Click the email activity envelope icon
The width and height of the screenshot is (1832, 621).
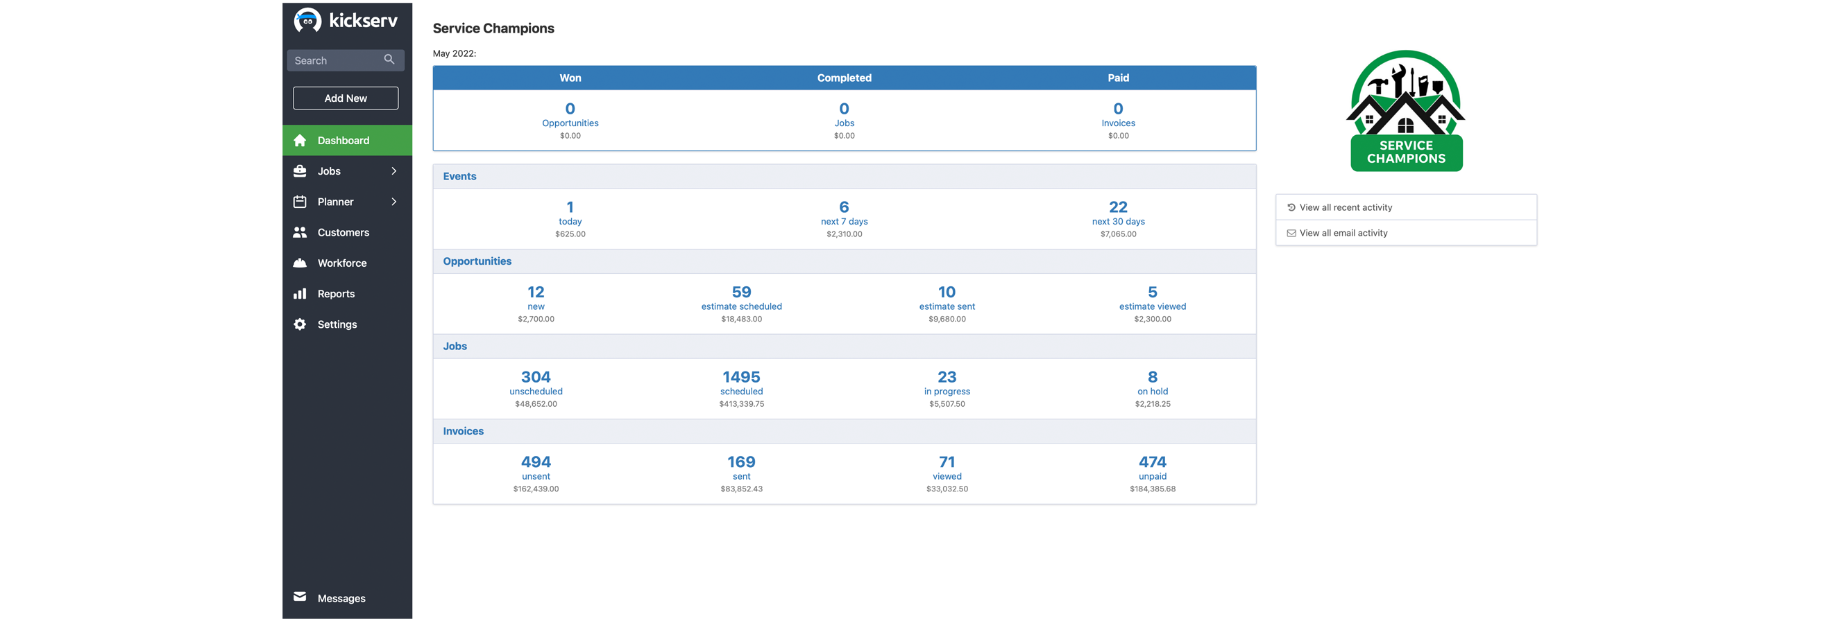tap(1291, 233)
